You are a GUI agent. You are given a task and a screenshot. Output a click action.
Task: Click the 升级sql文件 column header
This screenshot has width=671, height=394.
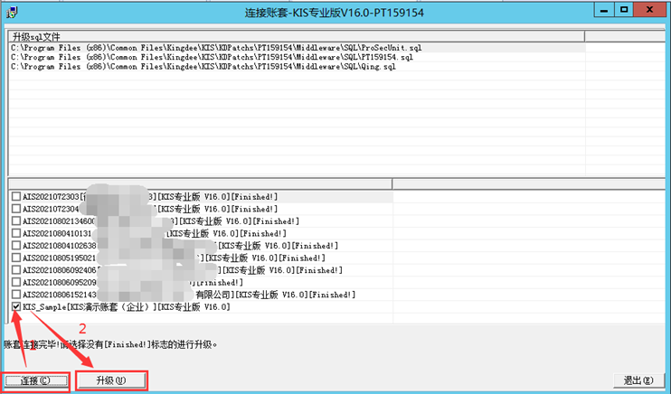coord(296,36)
